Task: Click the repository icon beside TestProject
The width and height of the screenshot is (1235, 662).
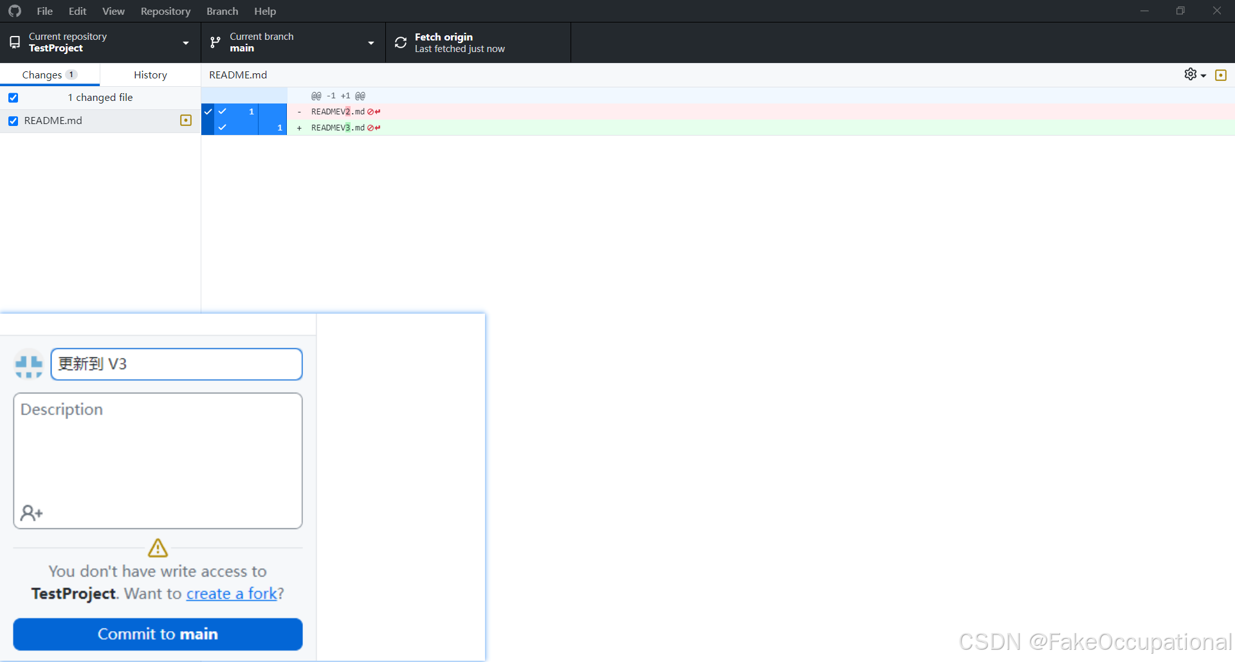Action: [x=15, y=42]
